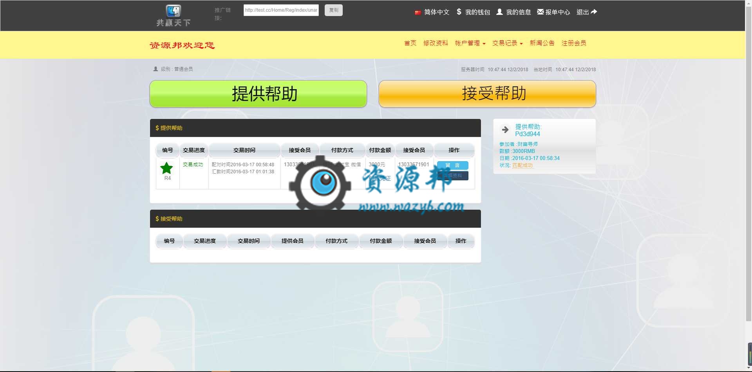Click the 留言 button in row R4
This screenshot has height=372, width=752.
(452, 165)
